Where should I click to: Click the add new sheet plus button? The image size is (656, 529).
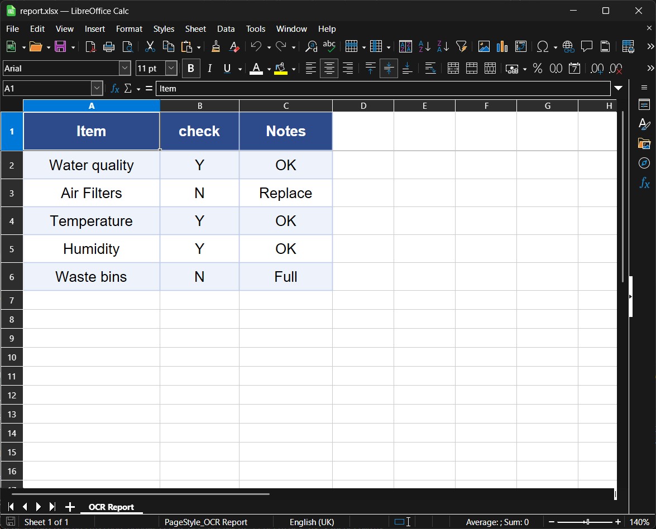[x=70, y=507]
